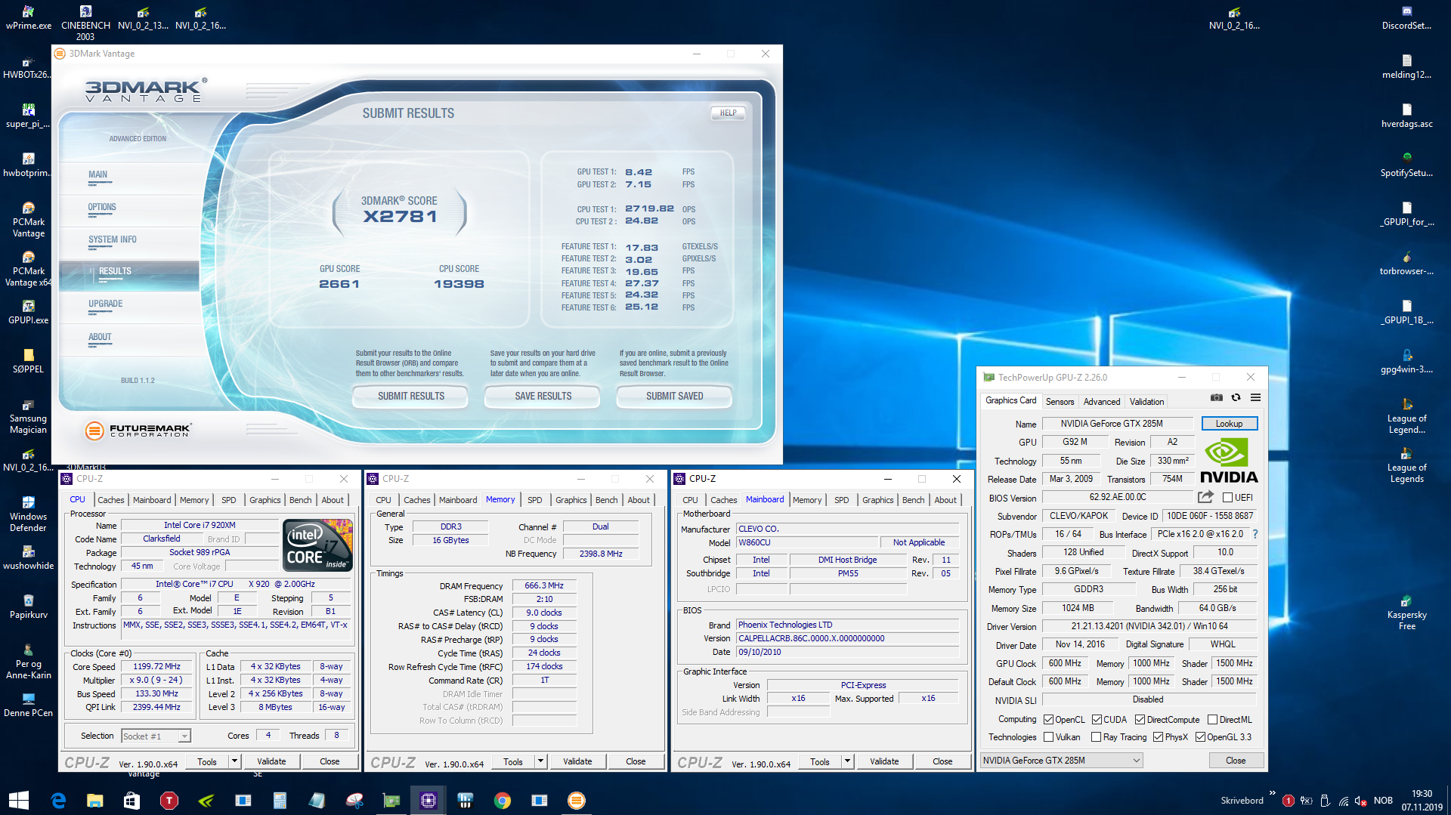Open the Advanced tab in GPU-Z
The image size is (1451, 815).
click(1102, 401)
